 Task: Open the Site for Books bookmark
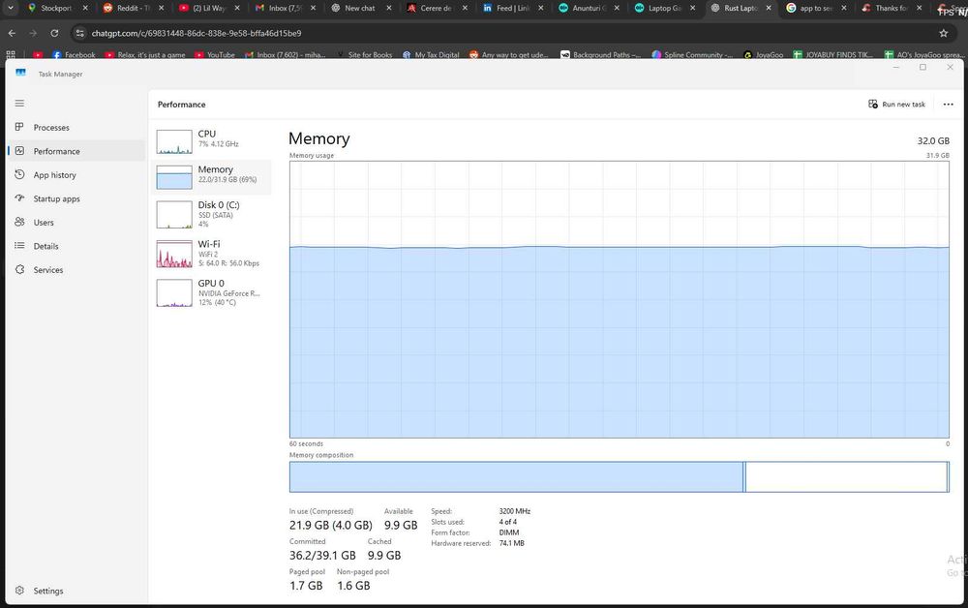coord(364,55)
